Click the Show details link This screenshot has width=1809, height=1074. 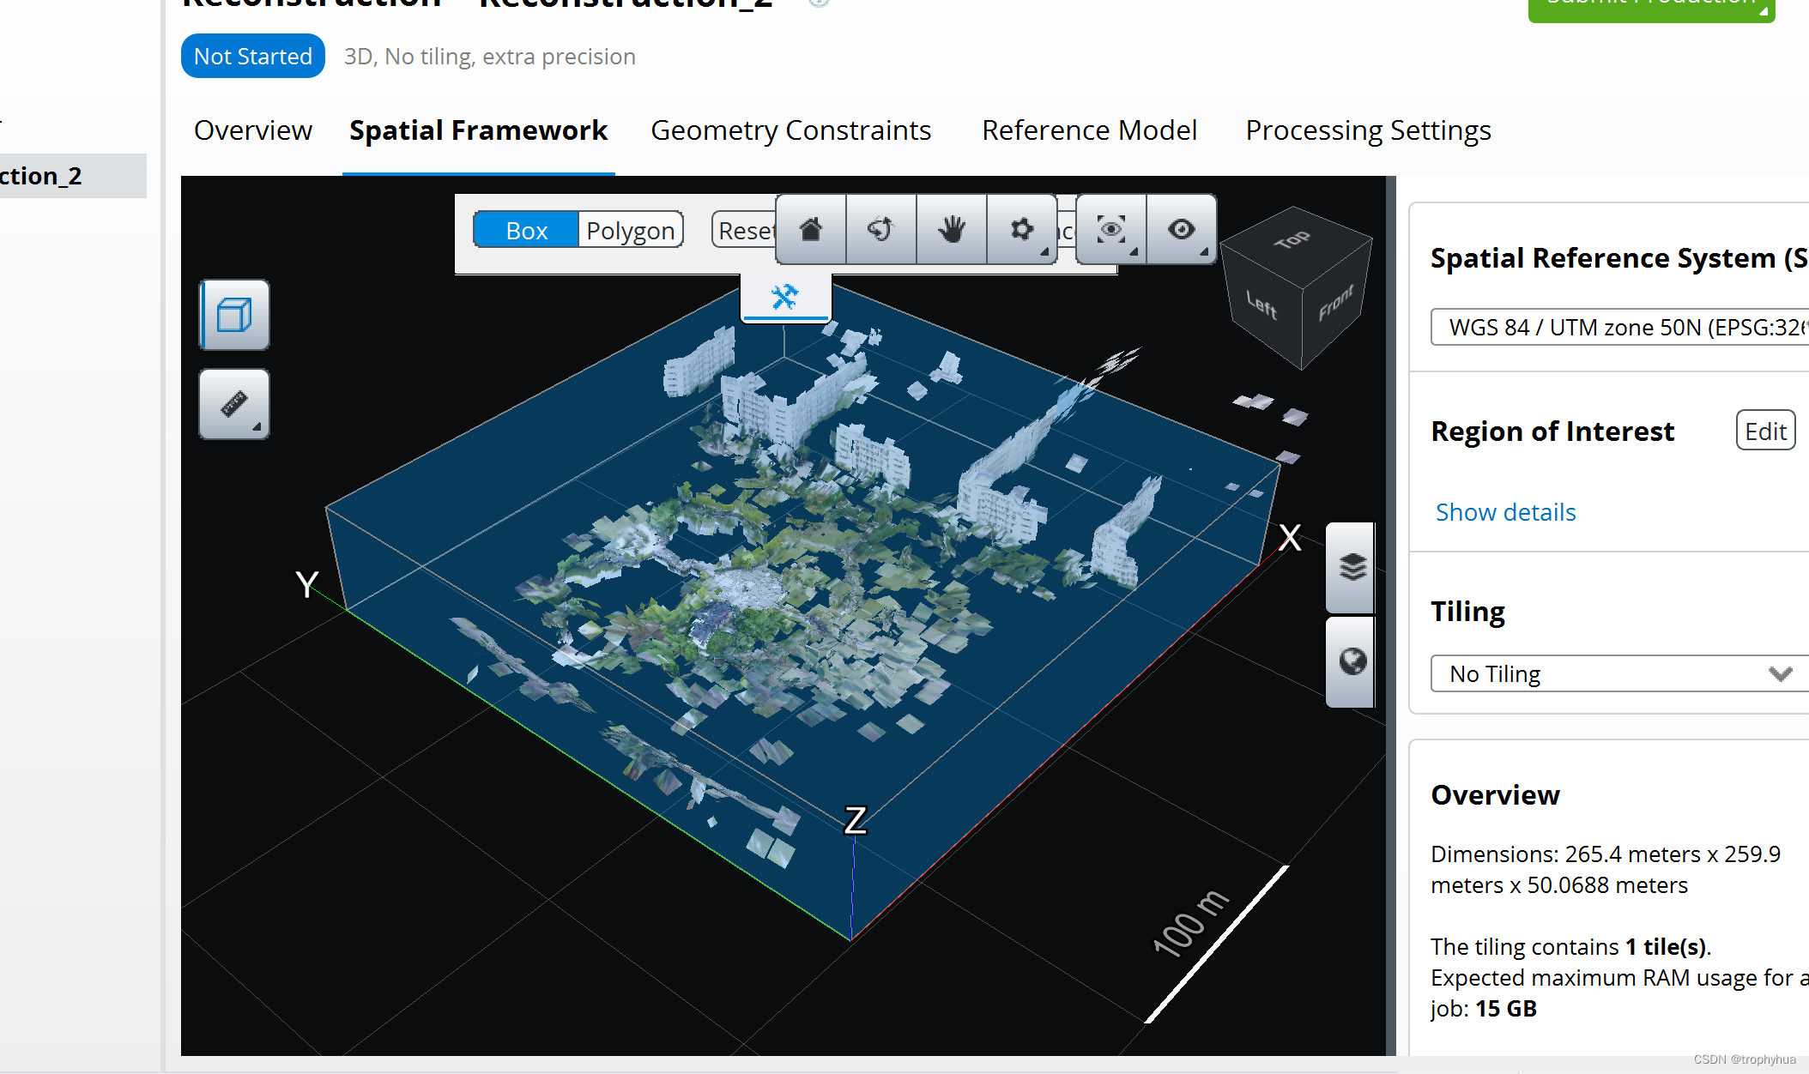[x=1505, y=512]
